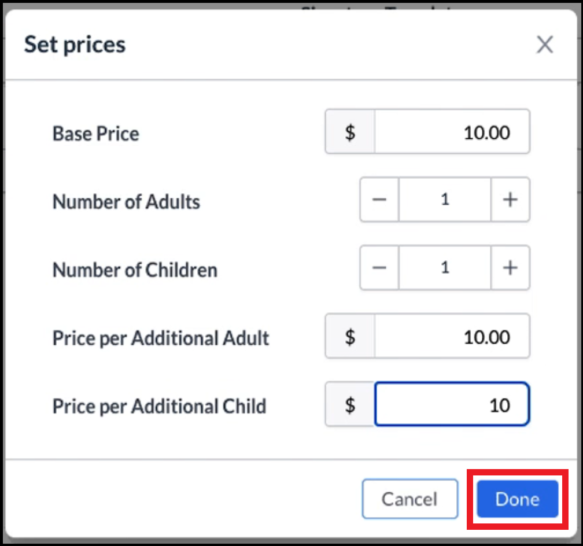Click the Price per Additional Child label
This screenshot has height=546, width=583.
click(x=159, y=406)
